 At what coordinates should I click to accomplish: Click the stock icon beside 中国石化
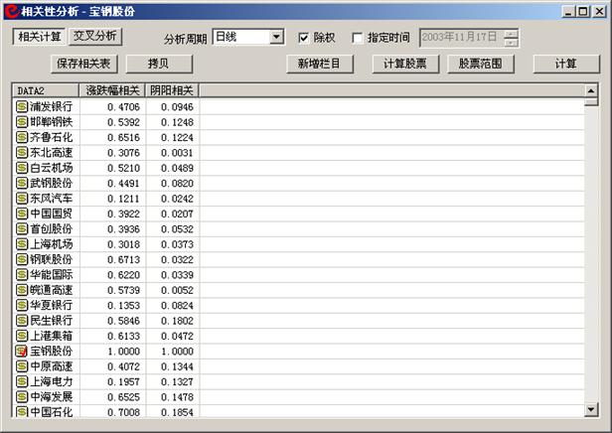(x=22, y=411)
